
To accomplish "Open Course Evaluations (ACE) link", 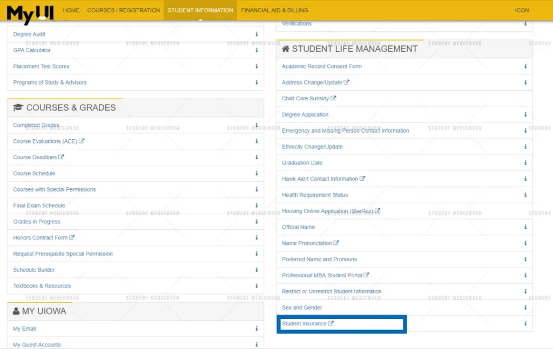I will click(x=49, y=141).
